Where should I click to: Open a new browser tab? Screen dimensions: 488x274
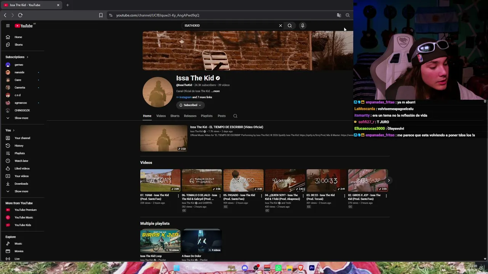pyautogui.click(x=67, y=5)
